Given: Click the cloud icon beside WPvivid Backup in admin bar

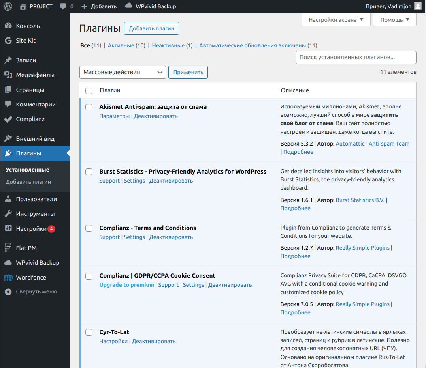Looking at the screenshot, I should tap(128, 6).
